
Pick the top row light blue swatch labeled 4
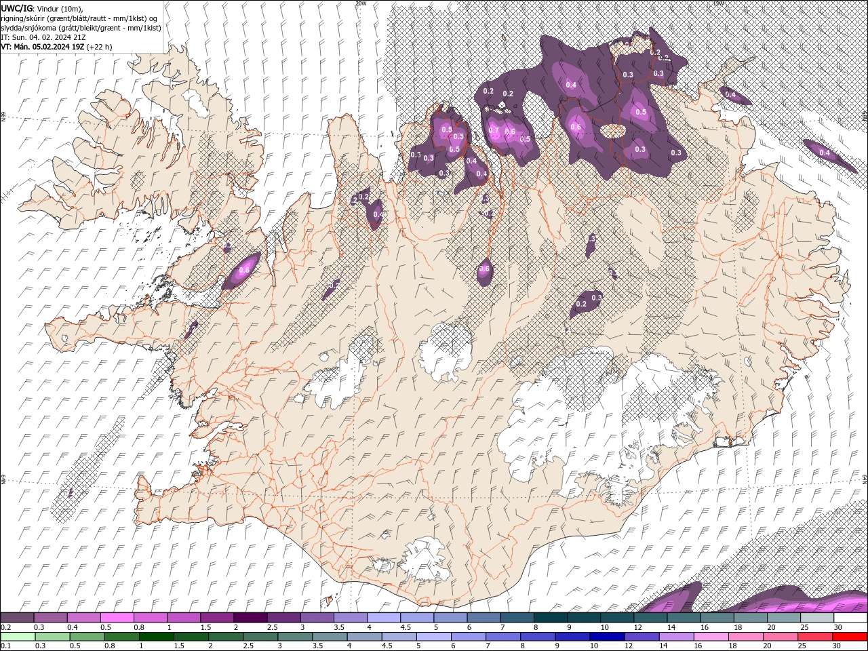point(384,618)
